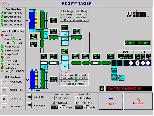Click the V weight button in Wrapper 1 zone

[60, 107]
